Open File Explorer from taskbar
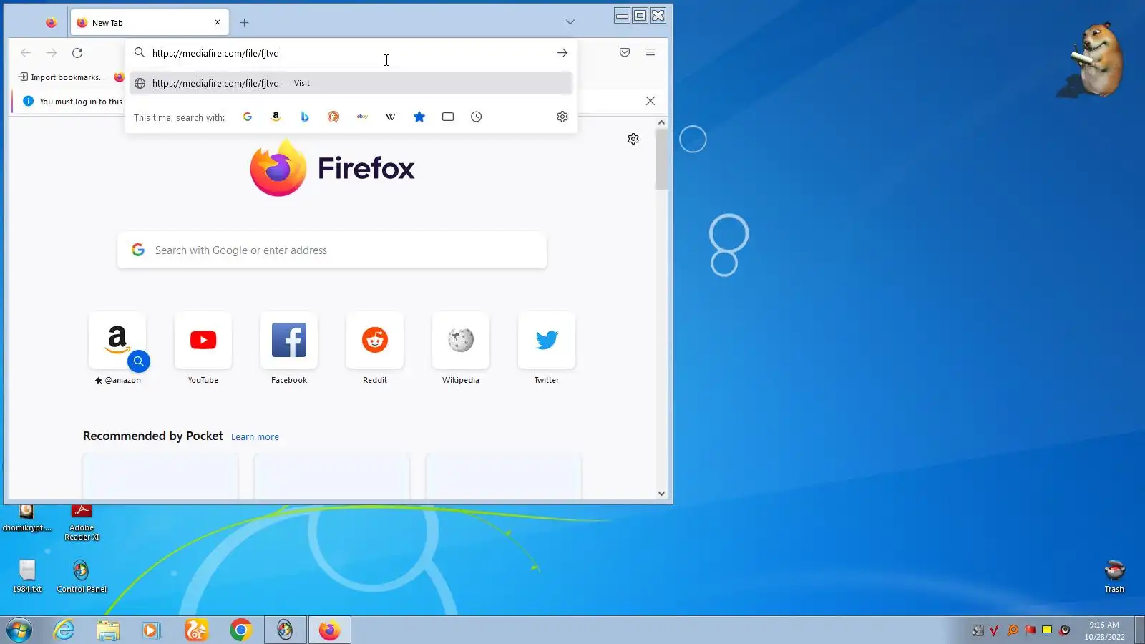 (x=108, y=630)
